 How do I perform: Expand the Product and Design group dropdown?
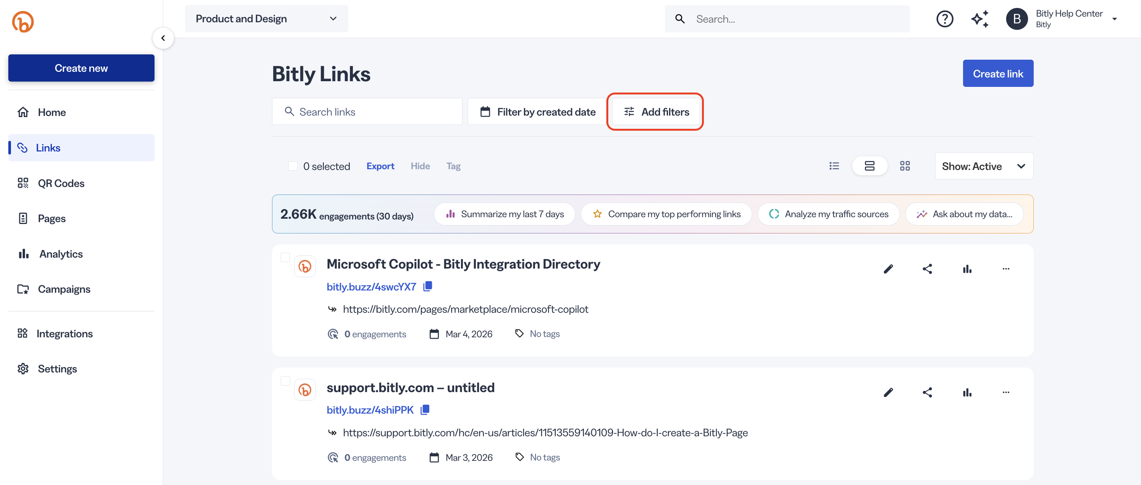coord(266,19)
